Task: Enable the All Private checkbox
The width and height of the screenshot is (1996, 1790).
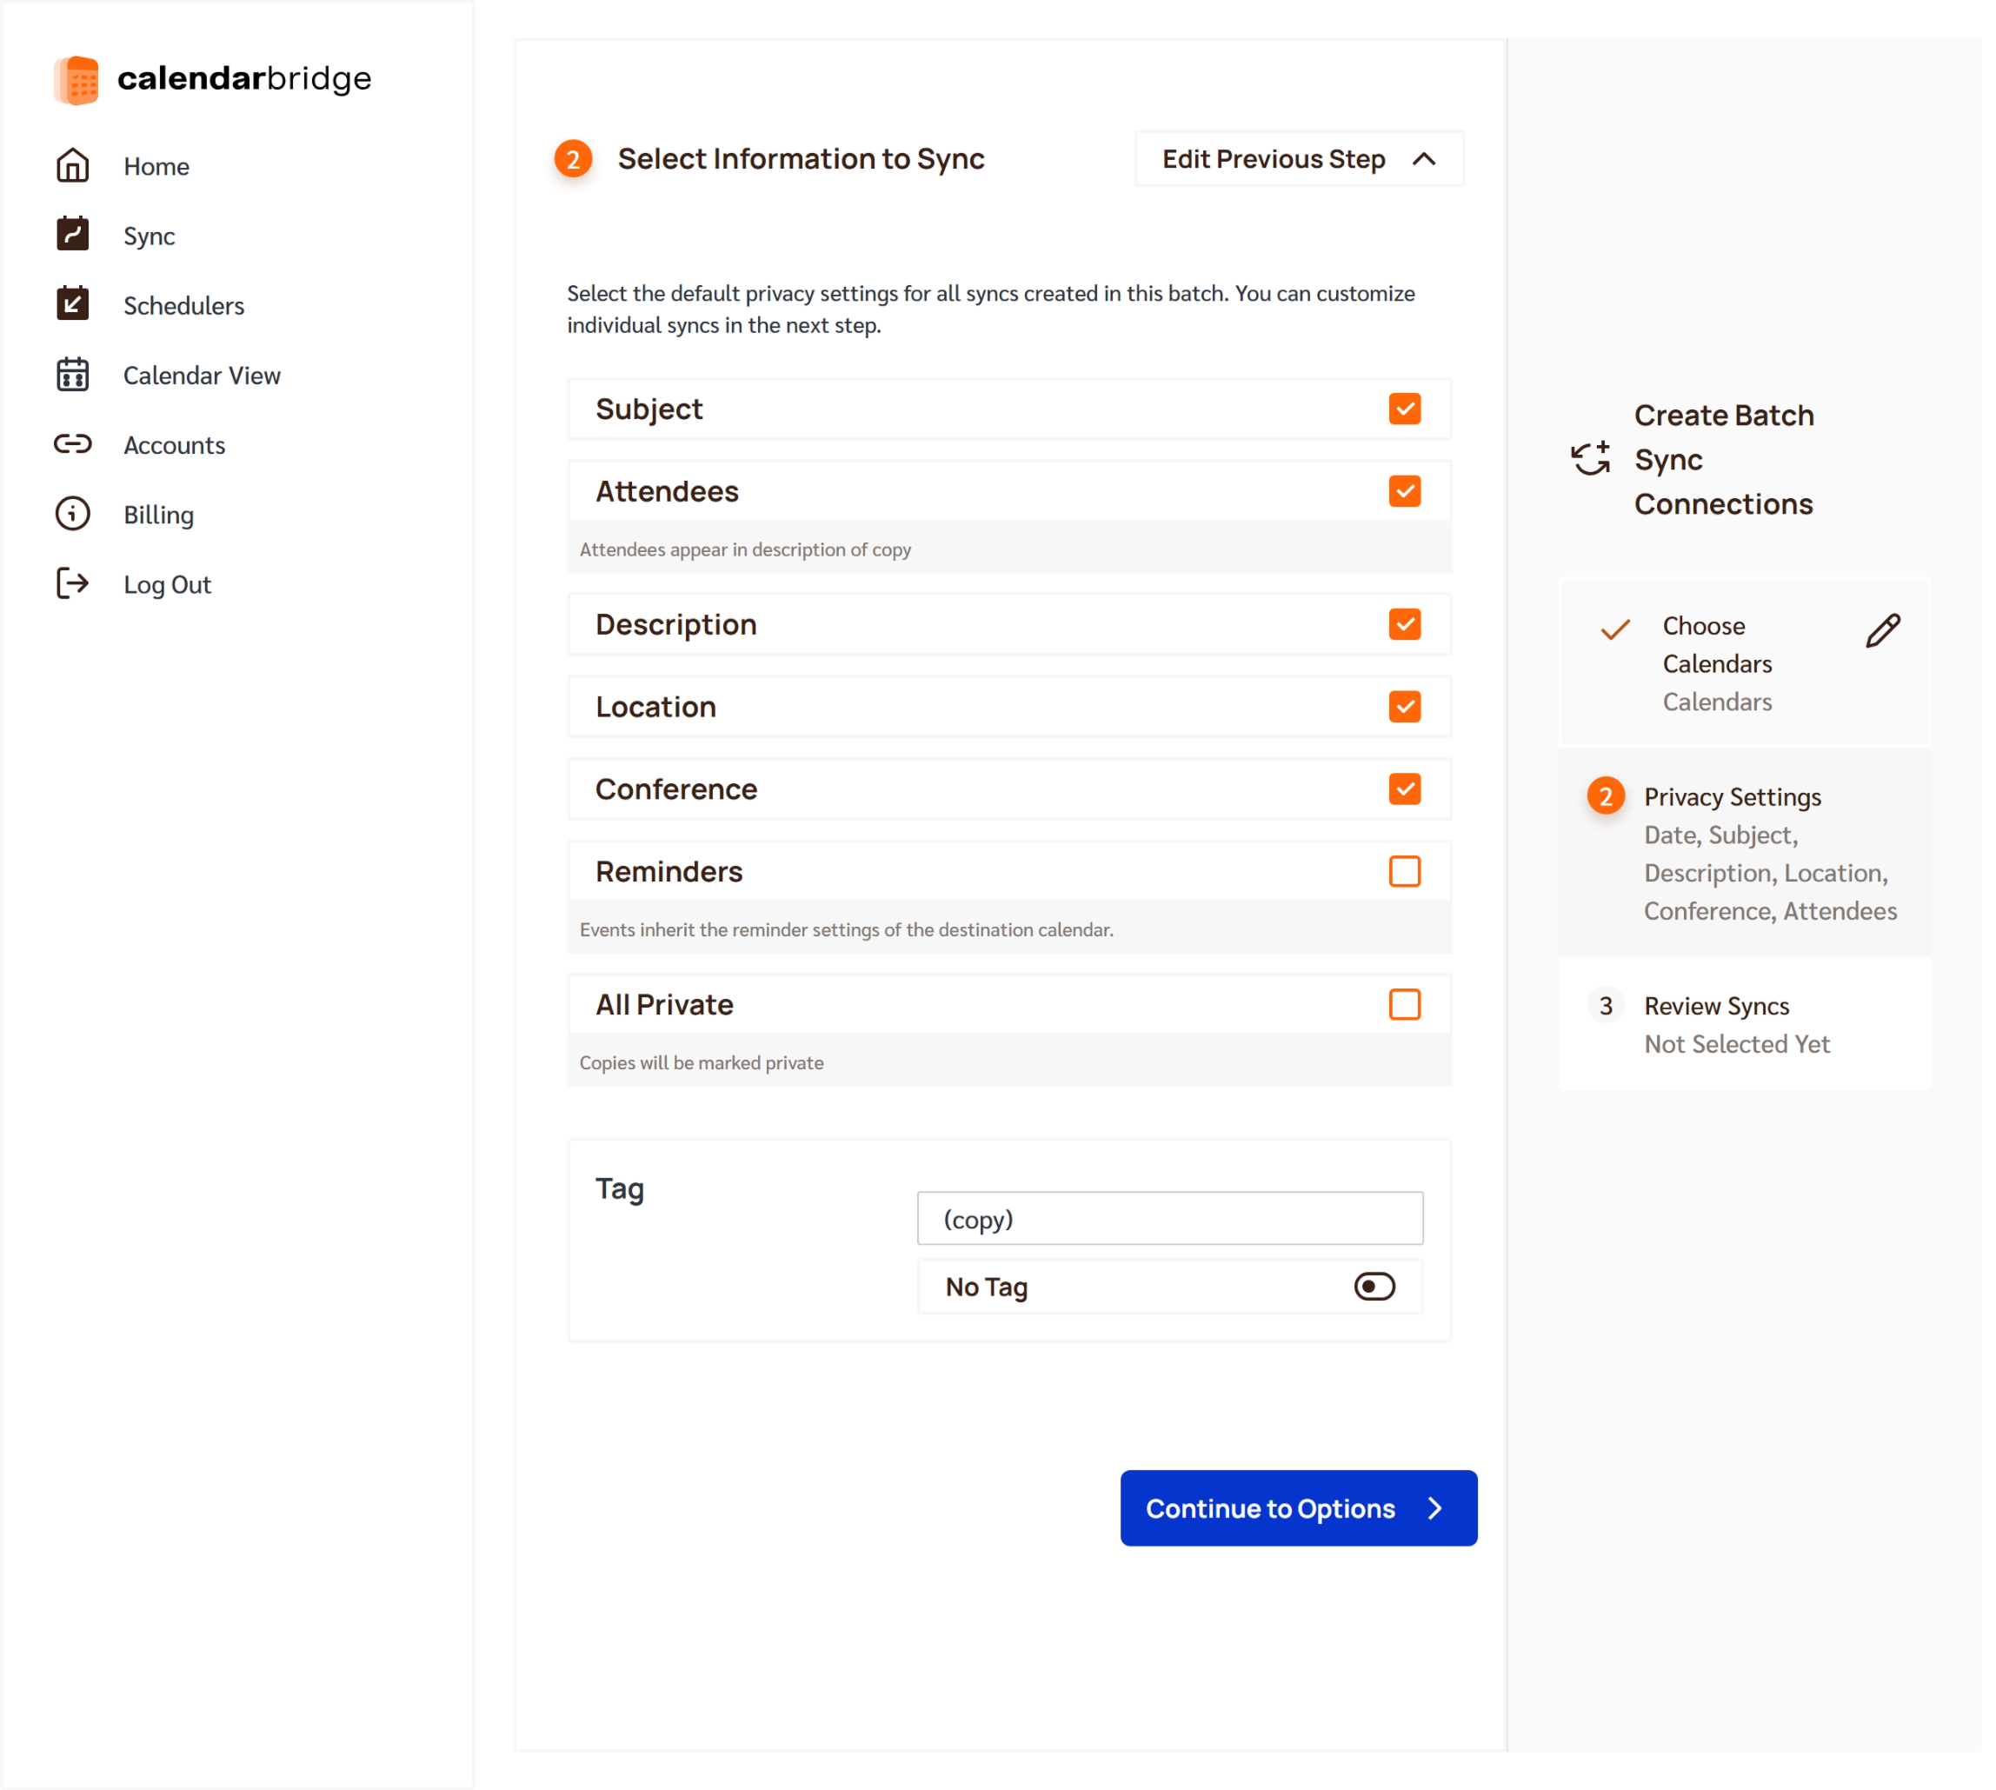Action: (1405, 1005)
